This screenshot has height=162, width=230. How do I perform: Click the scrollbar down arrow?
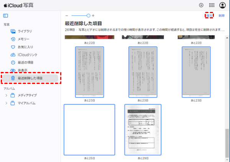227,160
